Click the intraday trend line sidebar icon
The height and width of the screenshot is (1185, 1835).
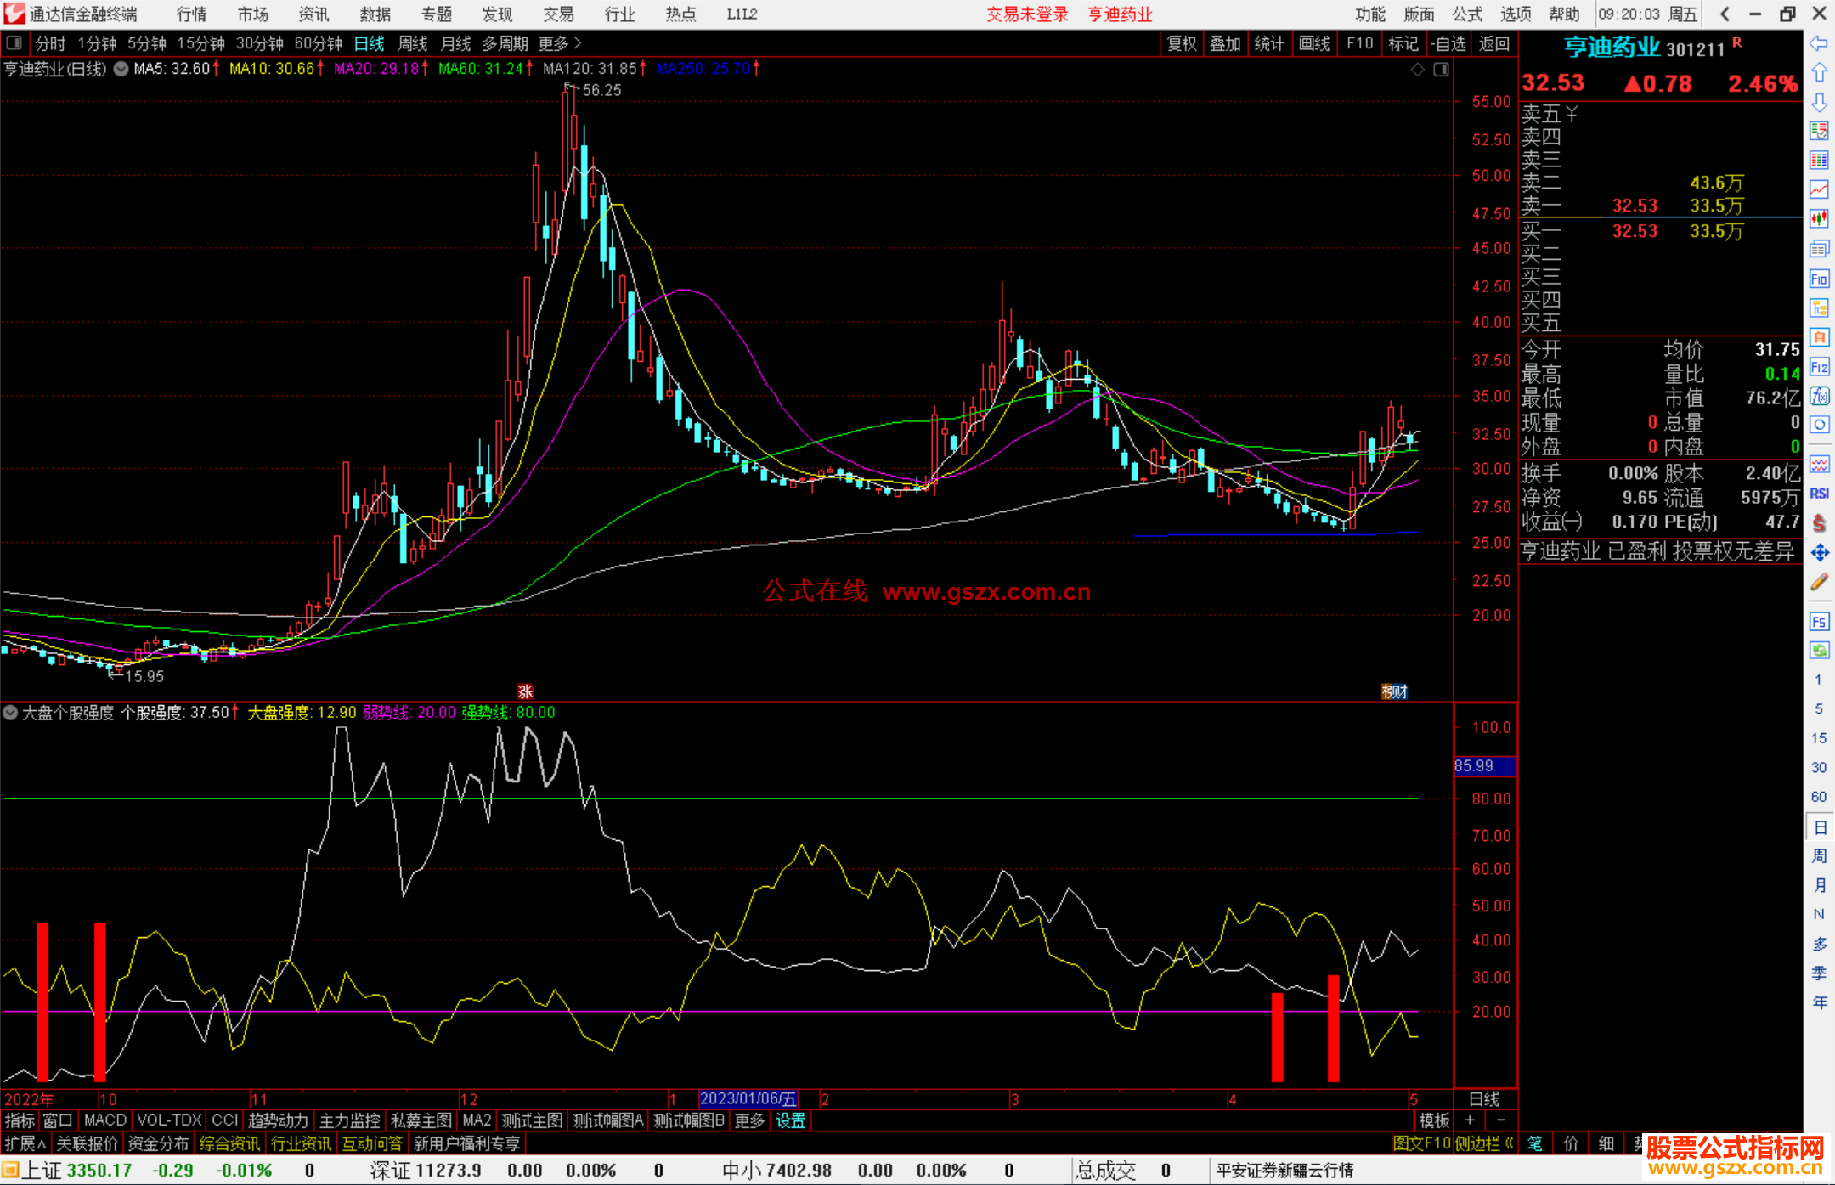(1819, 189)
